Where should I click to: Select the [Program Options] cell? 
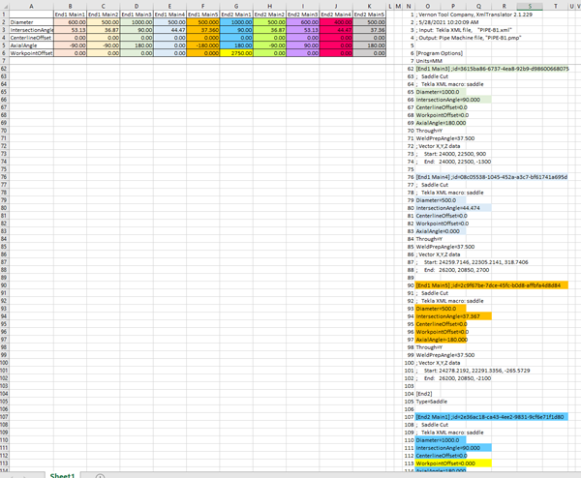pos(441,55)
